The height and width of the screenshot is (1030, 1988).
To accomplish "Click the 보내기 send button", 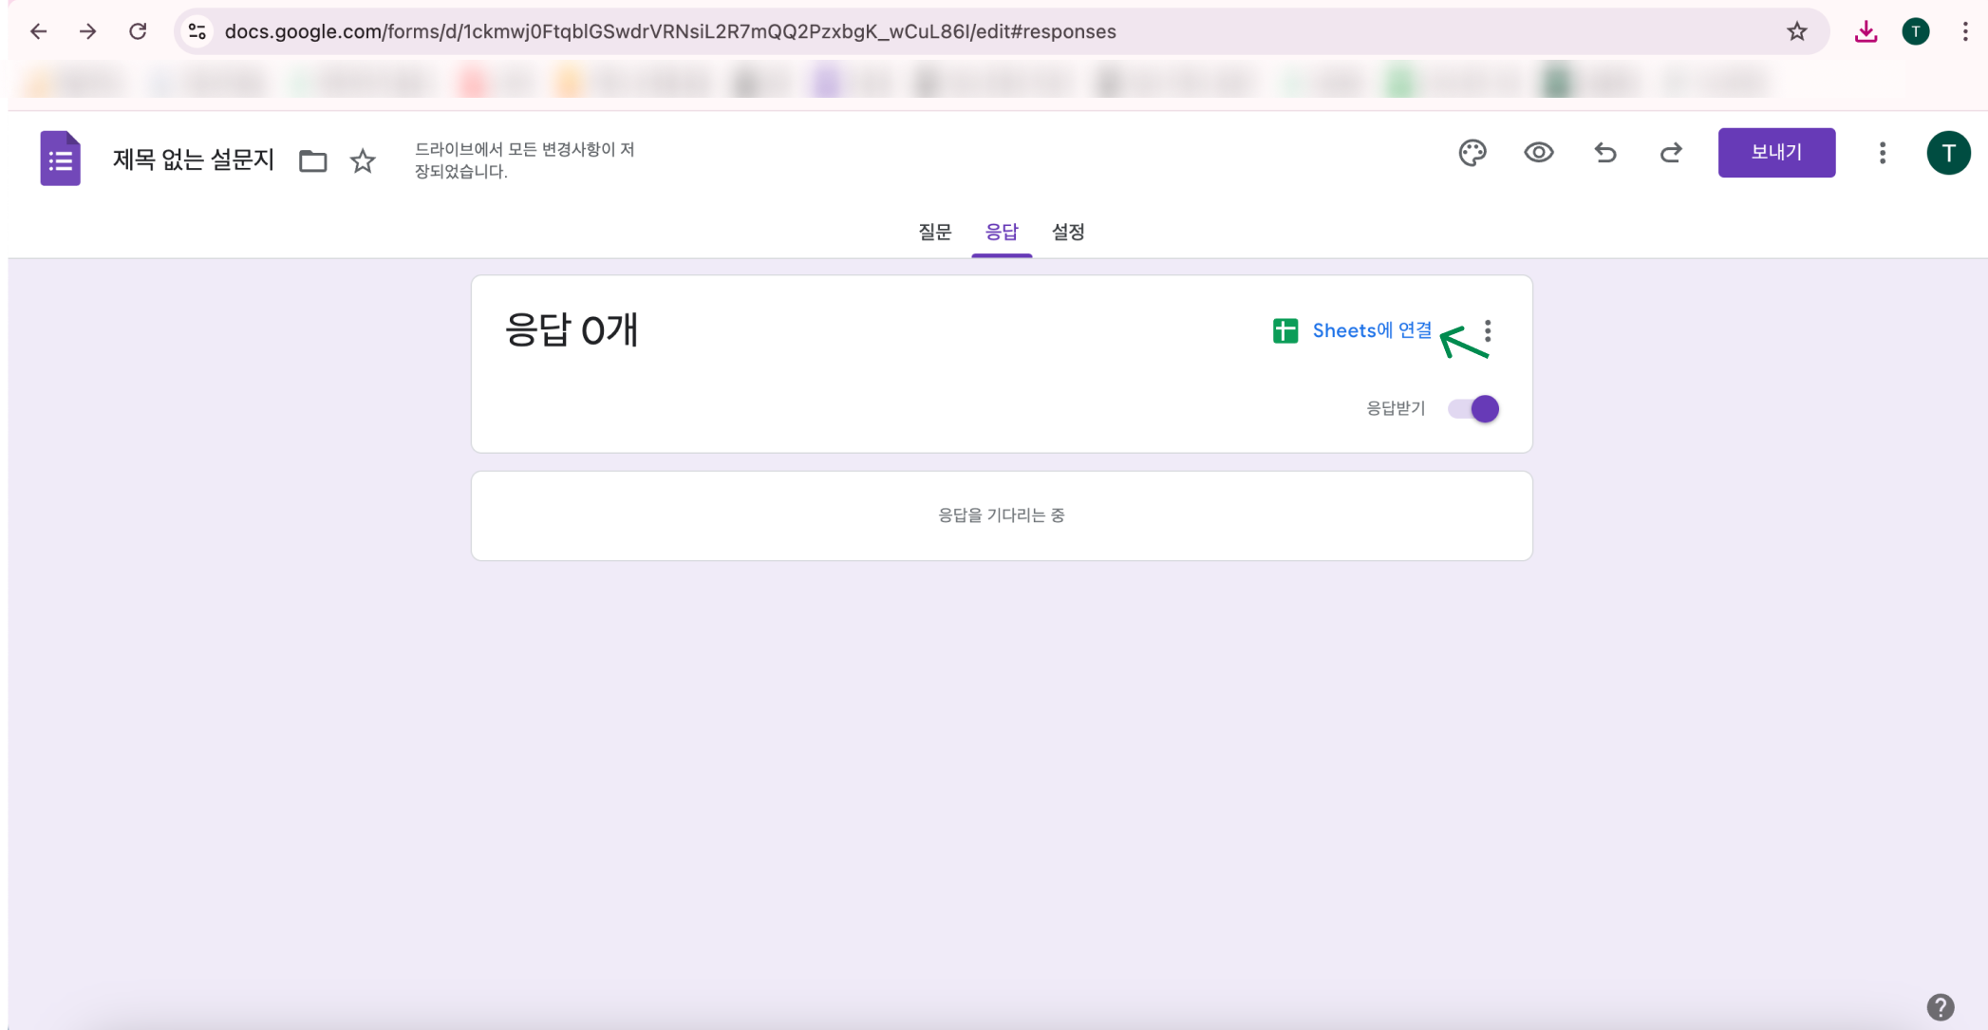I will pyautogui.click(x=1776, y=152).
